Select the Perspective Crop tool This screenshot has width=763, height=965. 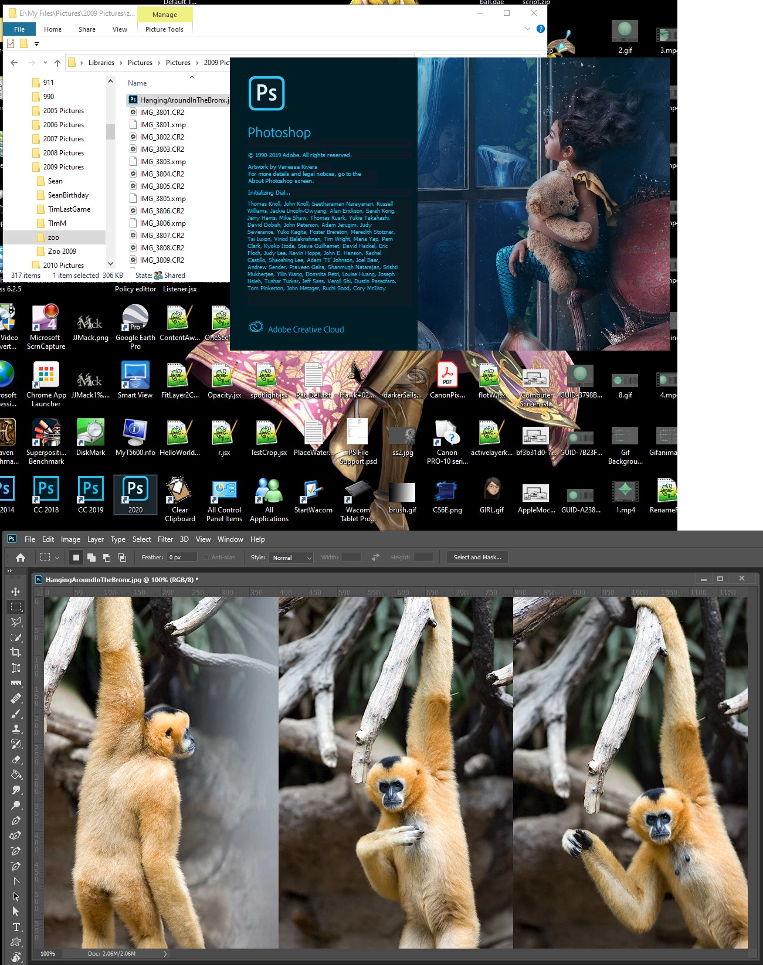pyautogui.click(x=16, y=668)
